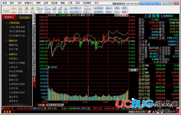Open the 数据中心 menu
Viewport: 181px width, 115px height.
pyautogui.click(x=29, y=3)
